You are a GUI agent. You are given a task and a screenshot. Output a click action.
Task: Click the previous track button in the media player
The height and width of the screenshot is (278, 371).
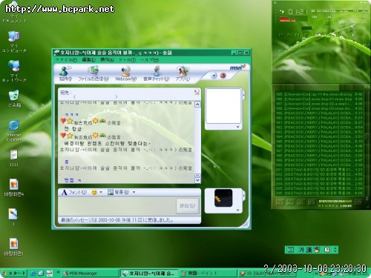[281, 35]
